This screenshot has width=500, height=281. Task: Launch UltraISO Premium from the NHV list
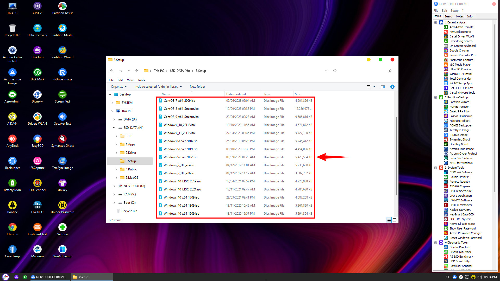pos(460,69)
